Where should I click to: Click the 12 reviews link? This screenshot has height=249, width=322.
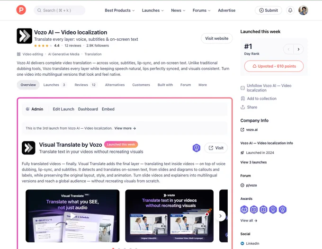(73, 45)
